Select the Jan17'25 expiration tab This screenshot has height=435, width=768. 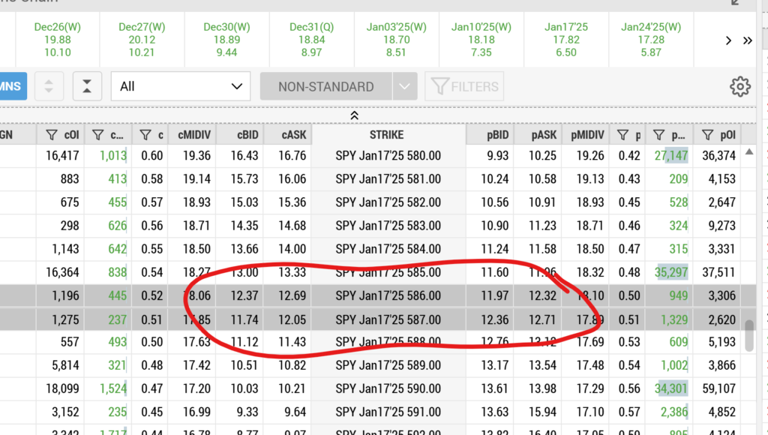(x=566, y=40)
